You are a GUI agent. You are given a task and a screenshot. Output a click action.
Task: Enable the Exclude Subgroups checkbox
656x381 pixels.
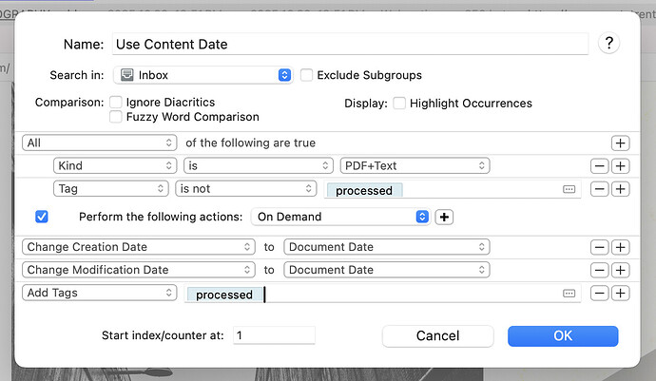point(307,75)
